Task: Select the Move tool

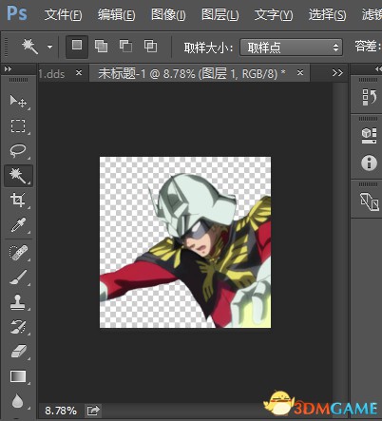Action: (x=18, y=101)
